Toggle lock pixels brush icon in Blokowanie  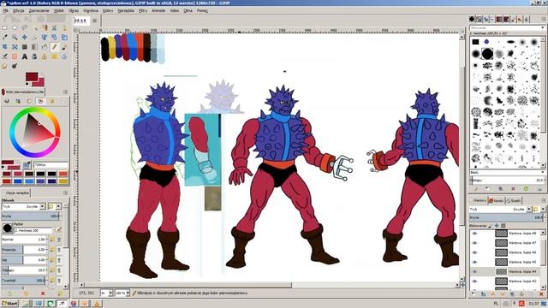491,226
